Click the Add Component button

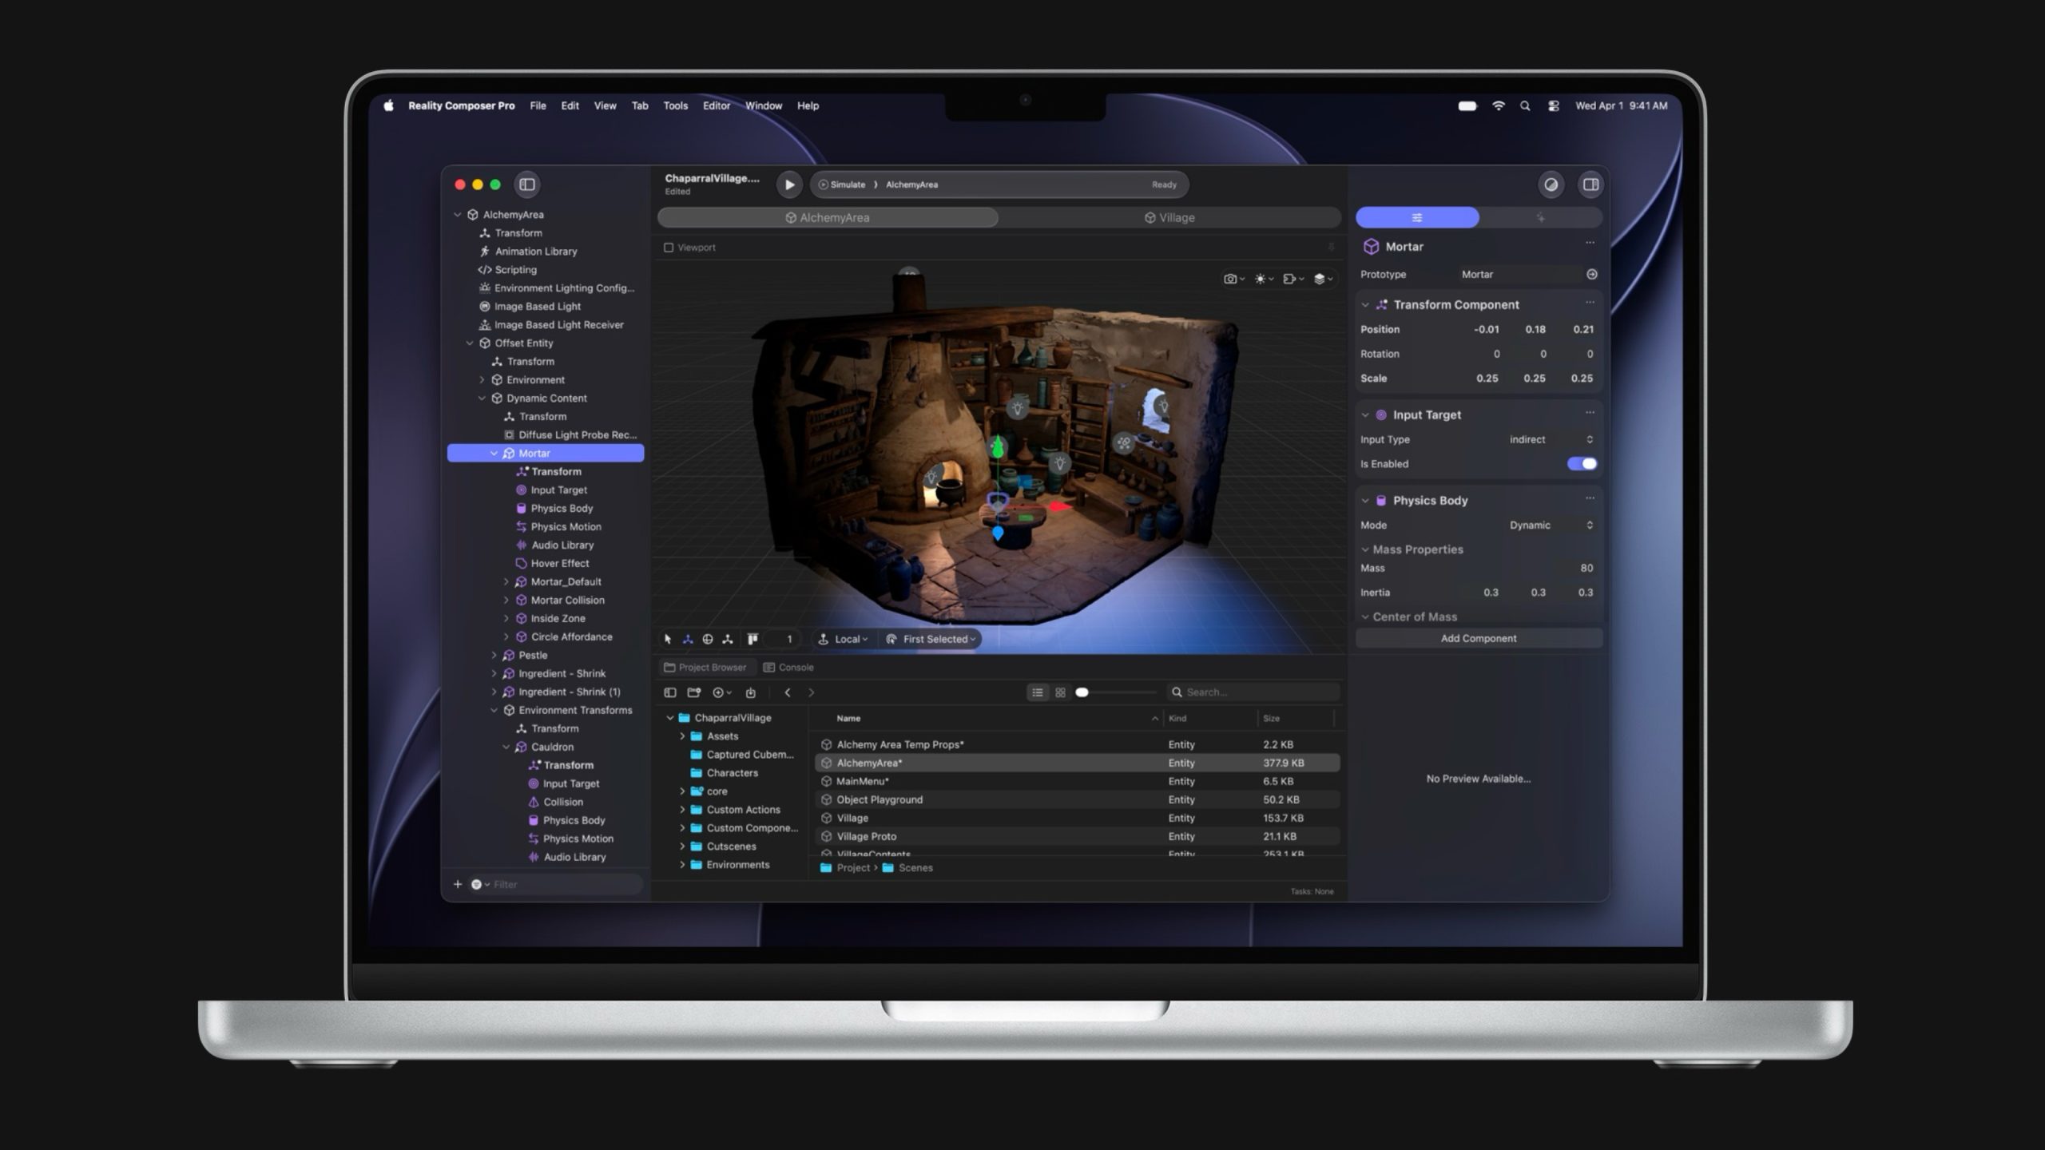(1479, 638)
